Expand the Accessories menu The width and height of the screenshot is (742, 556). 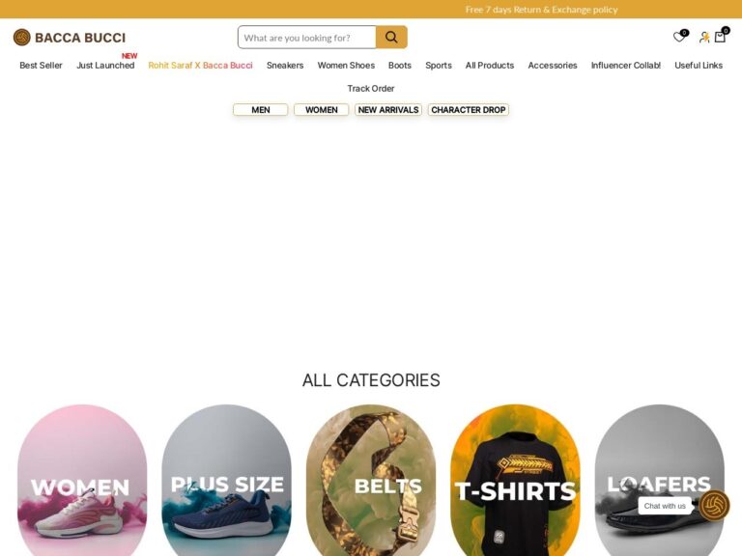553,66
